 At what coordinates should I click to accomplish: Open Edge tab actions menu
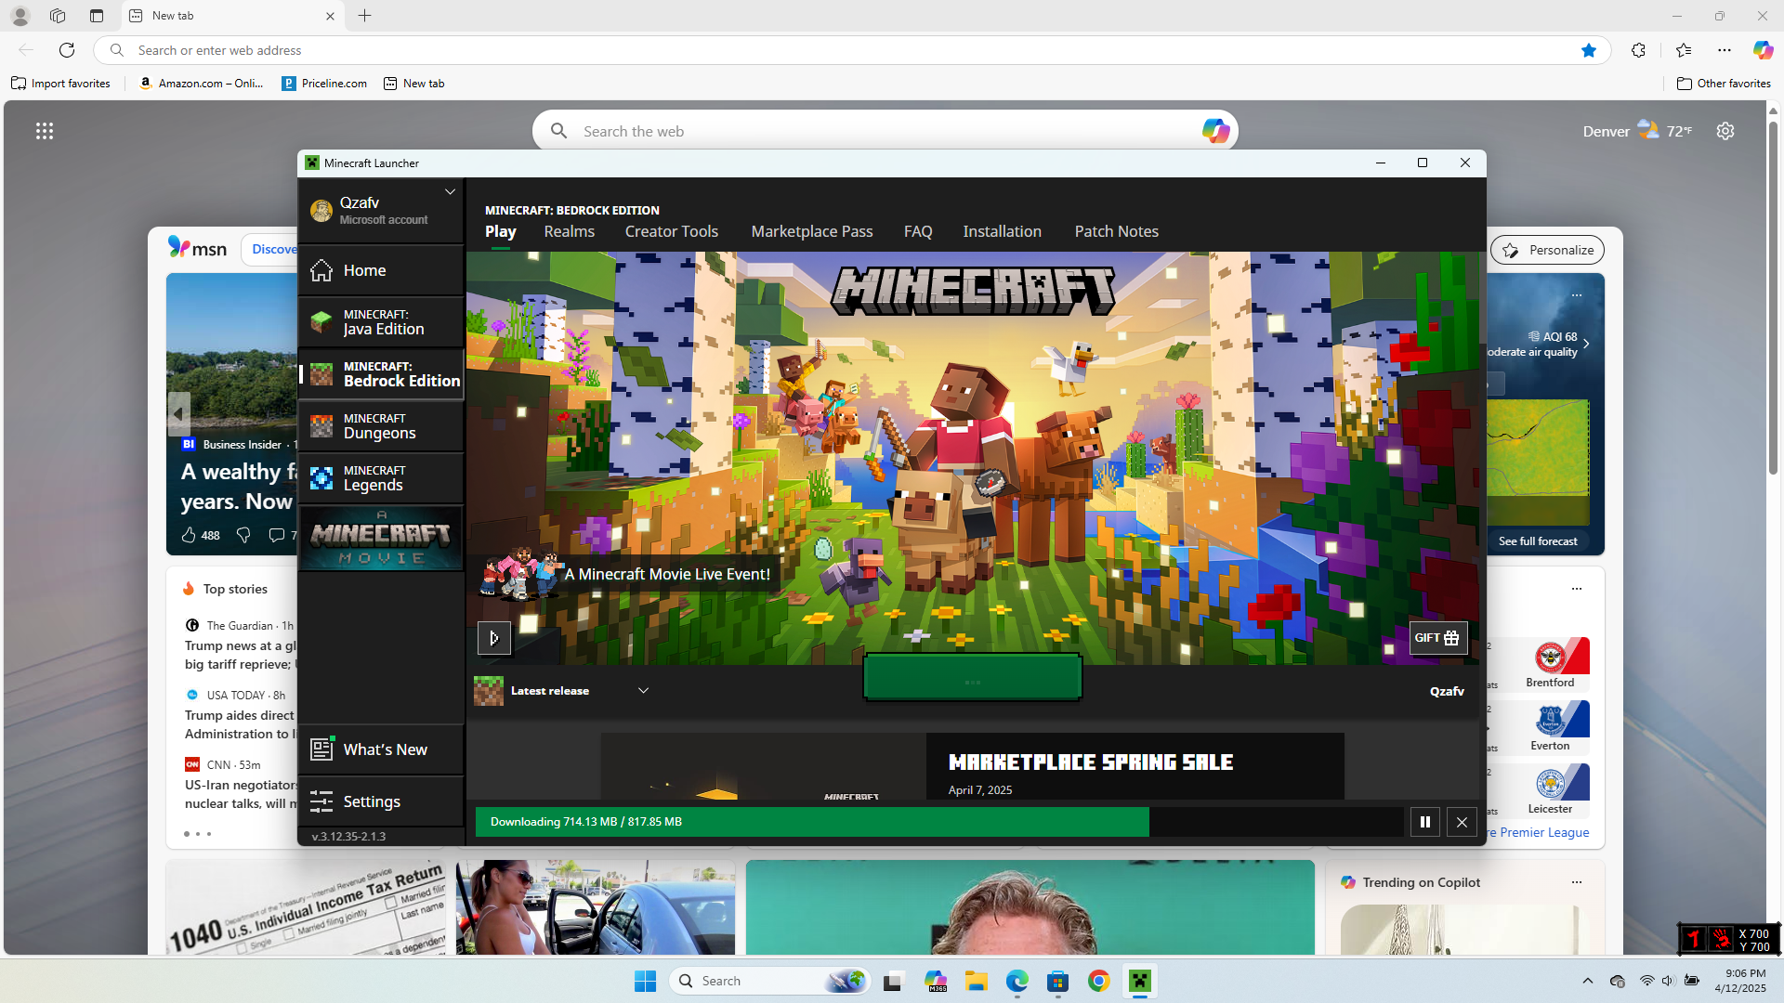97,16
